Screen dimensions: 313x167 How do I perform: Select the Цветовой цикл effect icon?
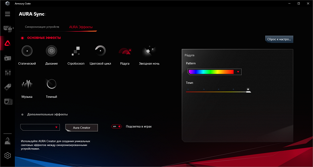point(100,51)
